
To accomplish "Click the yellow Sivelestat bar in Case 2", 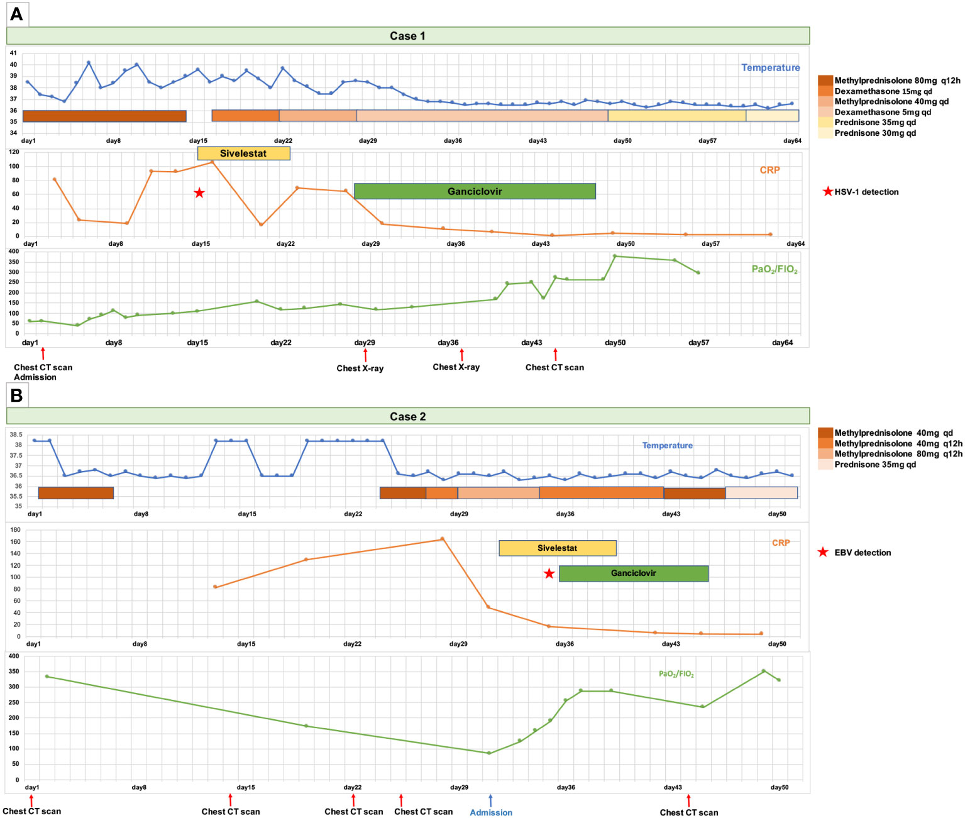I will 558,548.
